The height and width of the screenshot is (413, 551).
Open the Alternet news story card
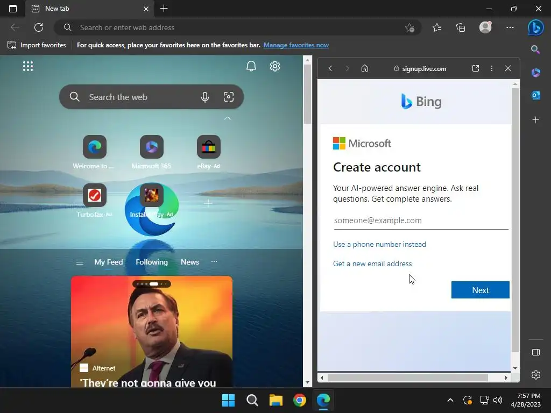point(151,331)
